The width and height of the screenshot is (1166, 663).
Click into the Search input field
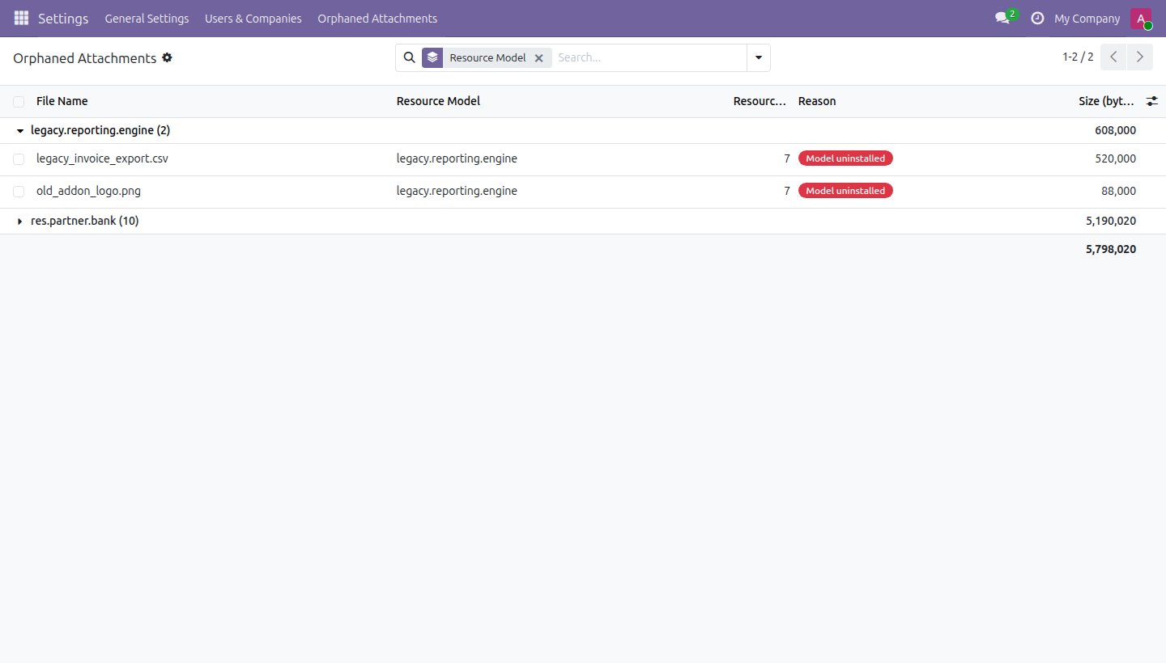[649, 57]
